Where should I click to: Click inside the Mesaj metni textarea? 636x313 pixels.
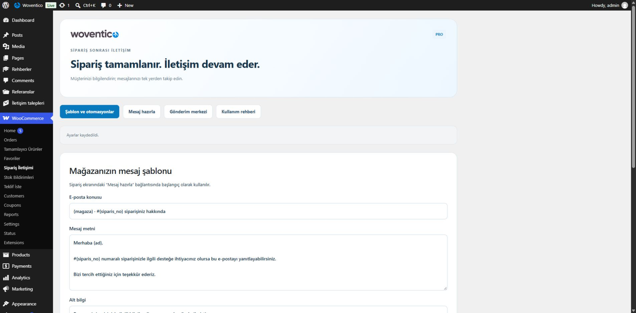point(258,263)
